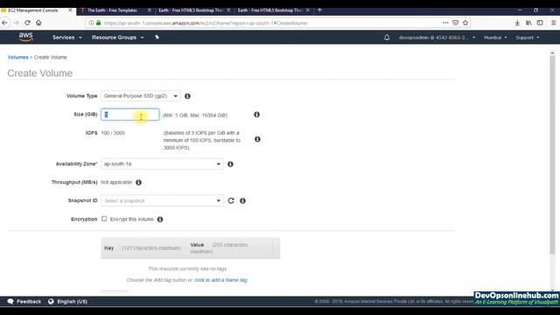Click the 100 / 3000 IOPS value
Image resolution: width=560 pixels, height=315 pixels.
tap(113, 133)
